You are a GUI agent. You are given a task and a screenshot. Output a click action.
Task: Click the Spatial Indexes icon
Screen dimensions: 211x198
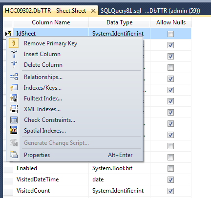14,130
